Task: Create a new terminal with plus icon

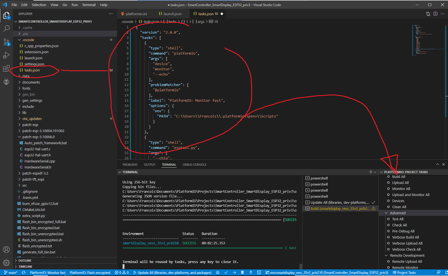Action: coord(371,172)
